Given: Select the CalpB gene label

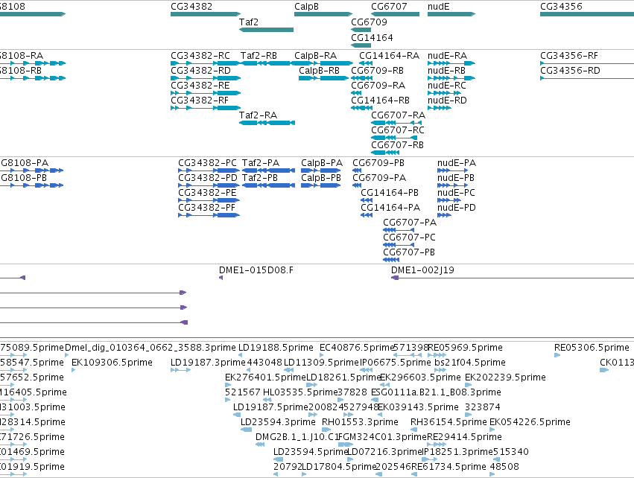Looking at the screenshot, I should (x=306, y=7).
